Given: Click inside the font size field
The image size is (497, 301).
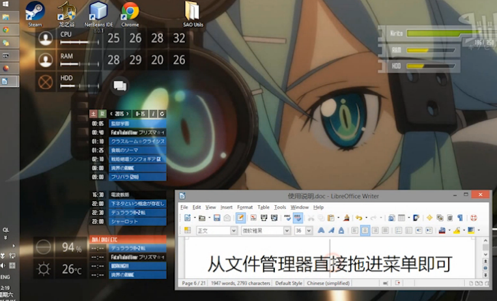Looking at the screenshot, I should [x=300, y=231].
